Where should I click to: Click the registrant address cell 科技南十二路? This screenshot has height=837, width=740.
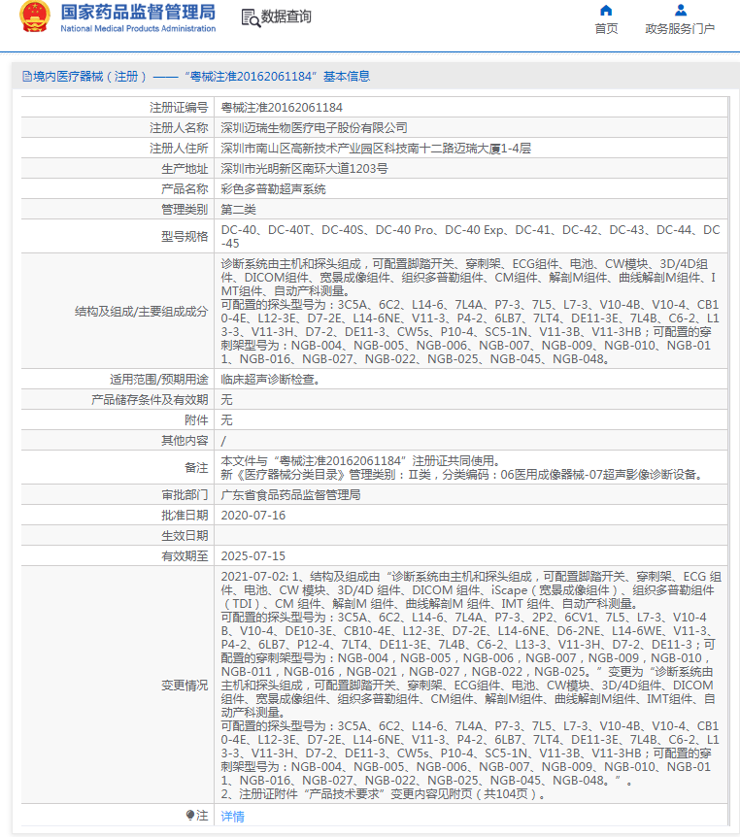pos(376,148)
